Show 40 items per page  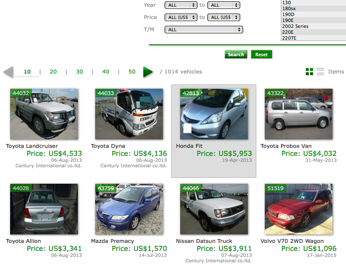click(x=105, y=72)
